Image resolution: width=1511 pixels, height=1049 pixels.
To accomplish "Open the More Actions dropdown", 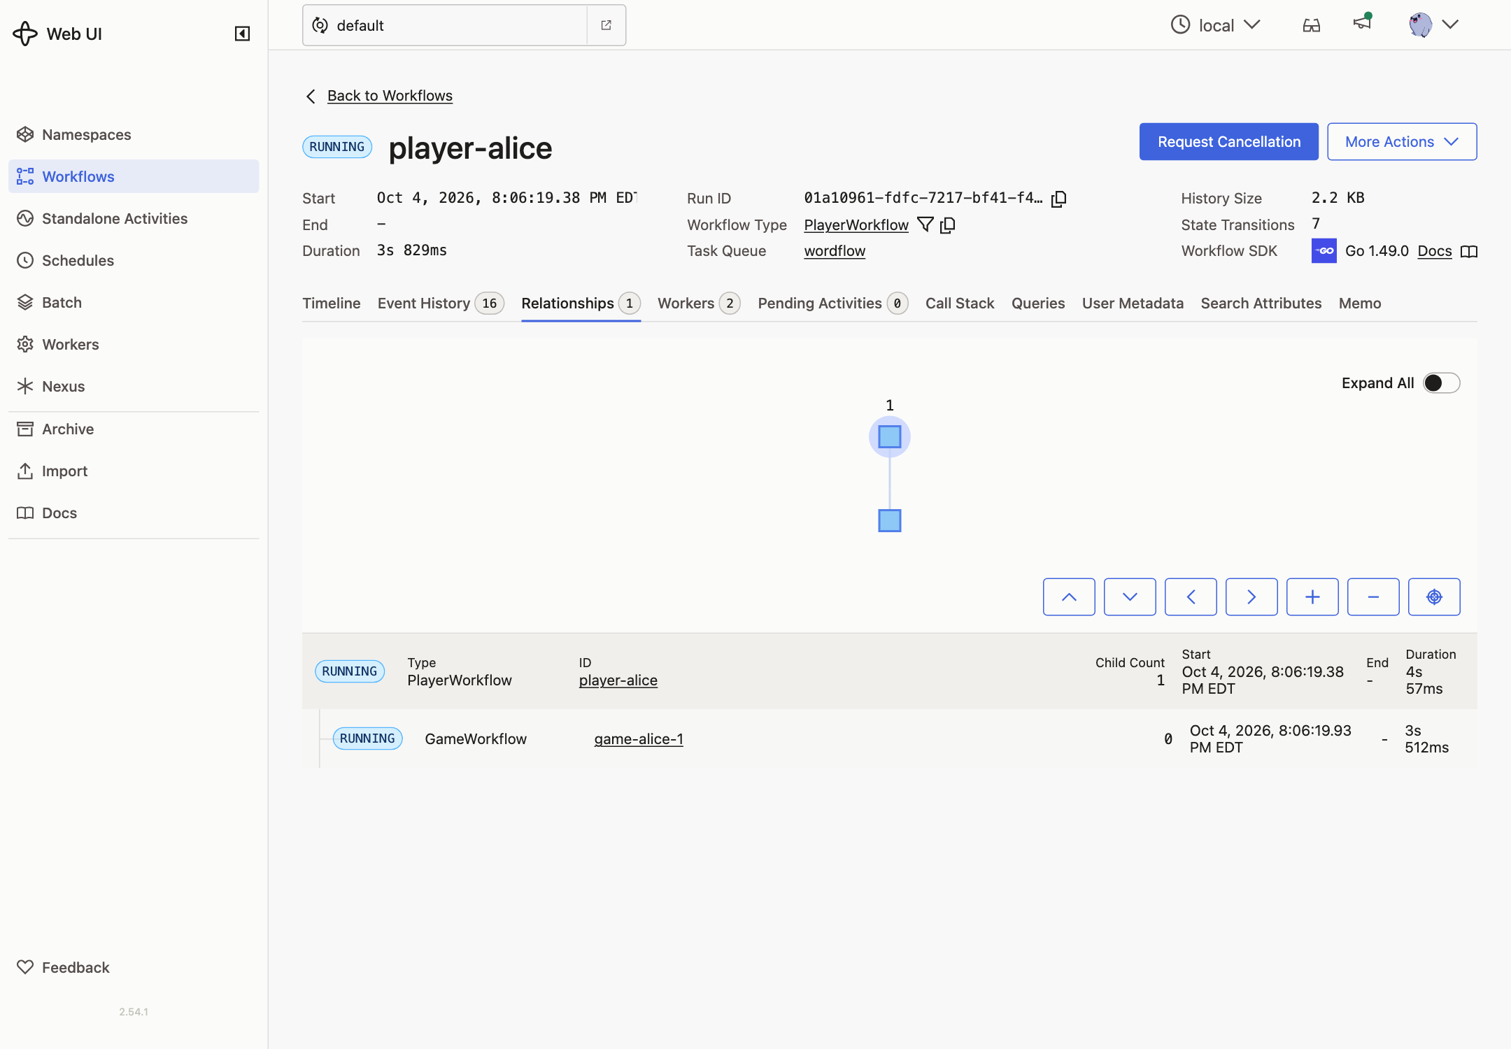I will (1402, 141).
